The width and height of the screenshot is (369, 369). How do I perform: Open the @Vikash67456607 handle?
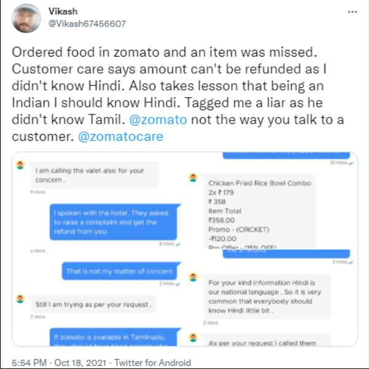pyautogui.click(x=87, y=23)
